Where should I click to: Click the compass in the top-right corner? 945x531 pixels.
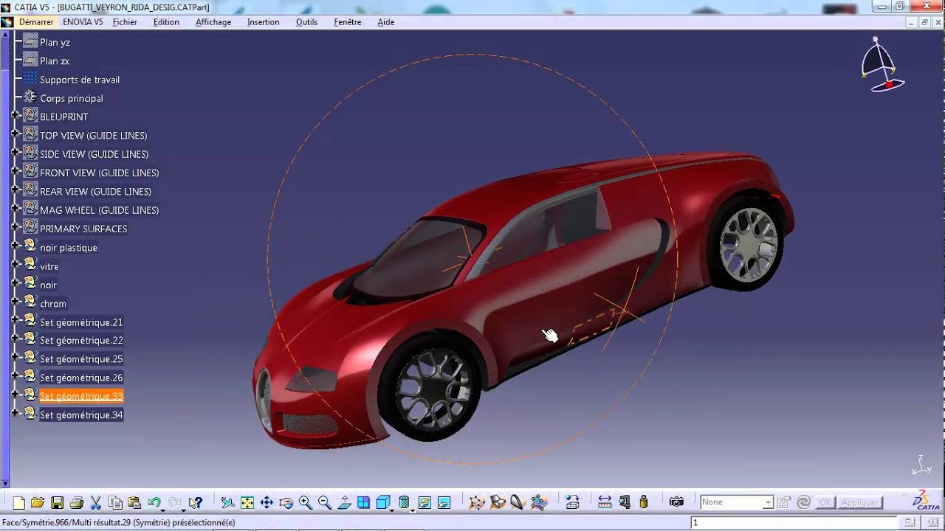pos(880,66)
